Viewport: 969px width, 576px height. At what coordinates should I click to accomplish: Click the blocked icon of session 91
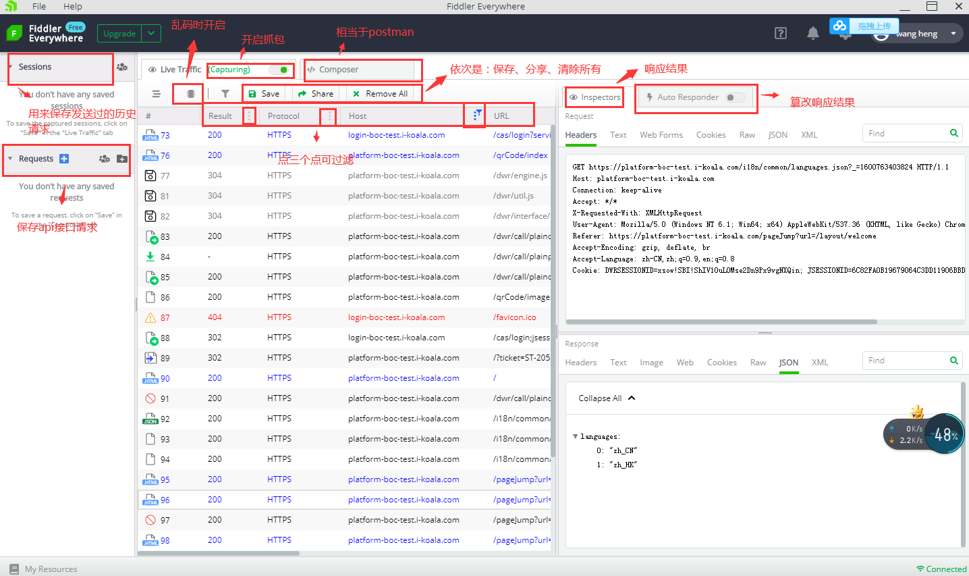150,398
